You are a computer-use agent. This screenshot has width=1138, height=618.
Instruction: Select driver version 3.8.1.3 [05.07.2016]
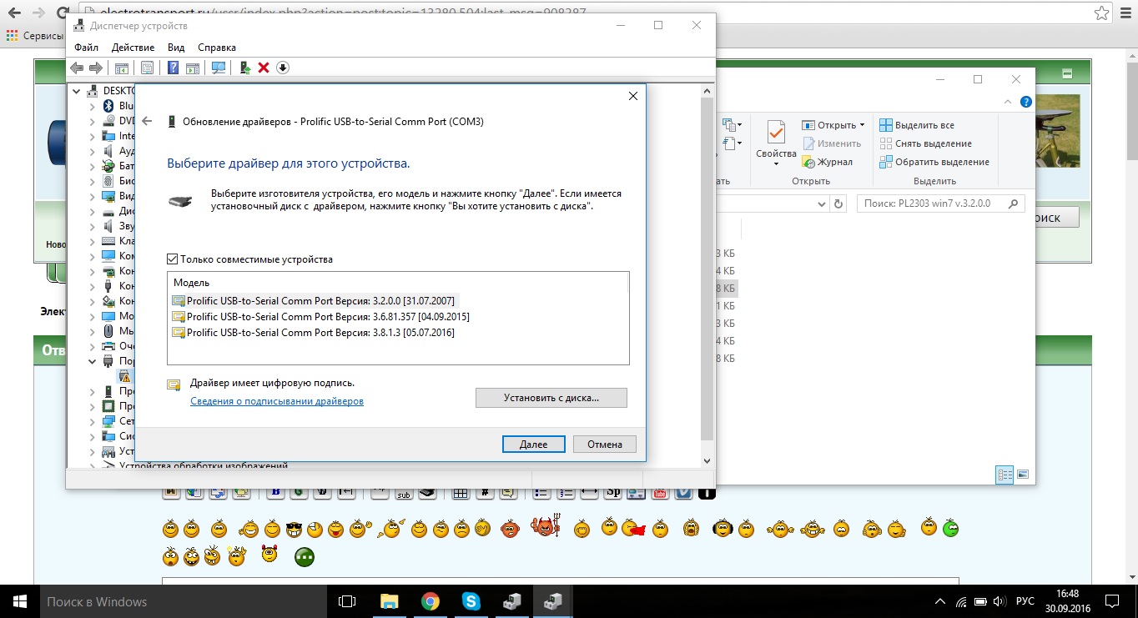(x=313, y=333)
